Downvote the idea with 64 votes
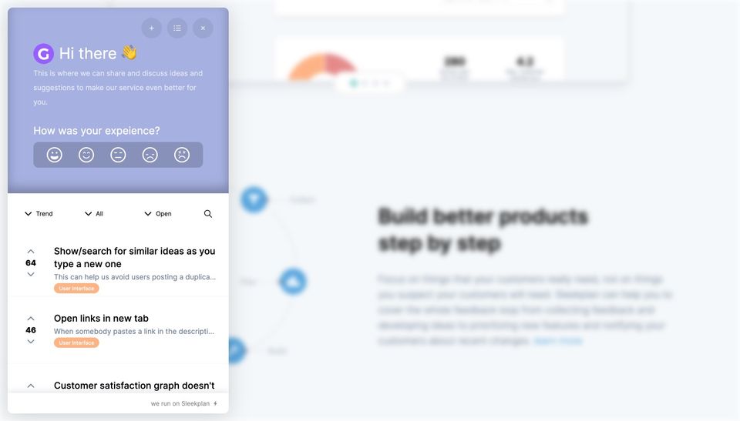740x421 pixels. coord(31,274)
